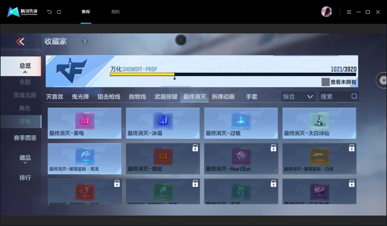Click the red double-chevron back icon
The height and width of the screenshot is (226, 387).
20,41
